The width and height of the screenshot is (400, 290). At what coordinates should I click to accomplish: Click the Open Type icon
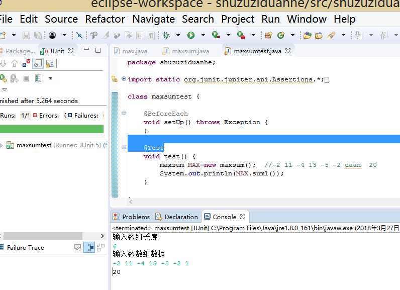coord(308,35)
